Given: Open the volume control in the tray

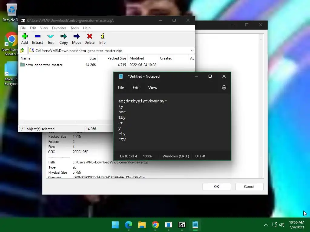Looking at the screenshot, I should pyautogui.click(x=282, y=225).
